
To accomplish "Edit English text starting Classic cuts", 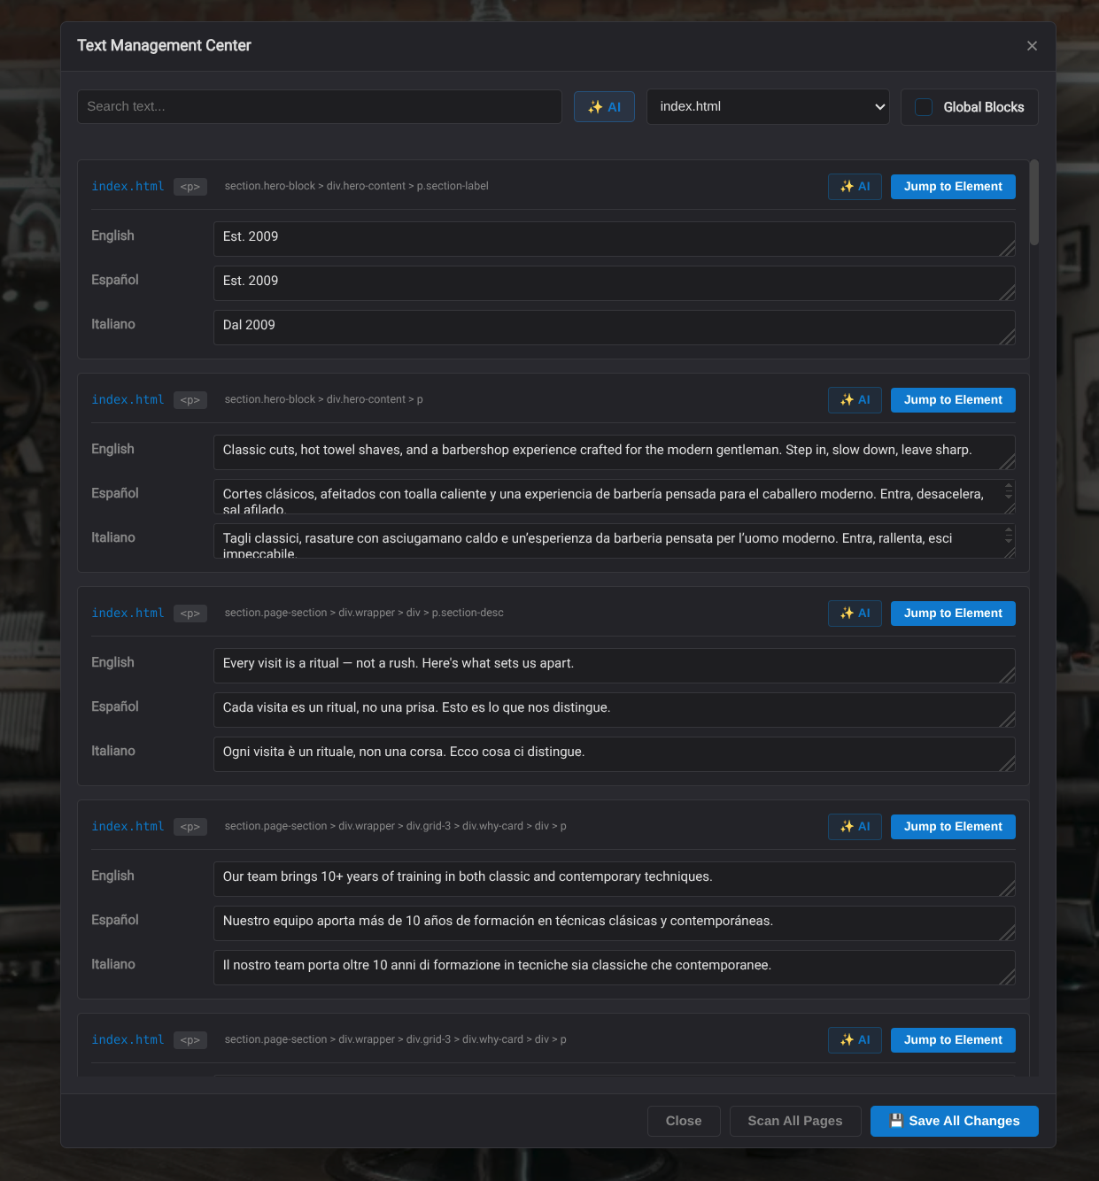I will tap(615, 452).
